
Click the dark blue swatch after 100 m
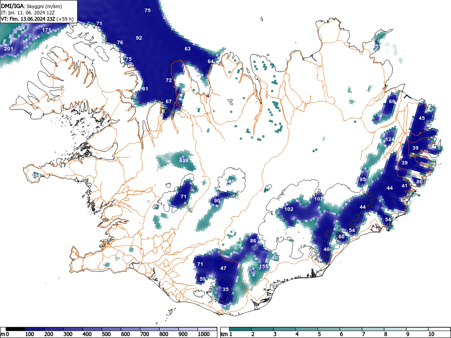tap(35, 329)
